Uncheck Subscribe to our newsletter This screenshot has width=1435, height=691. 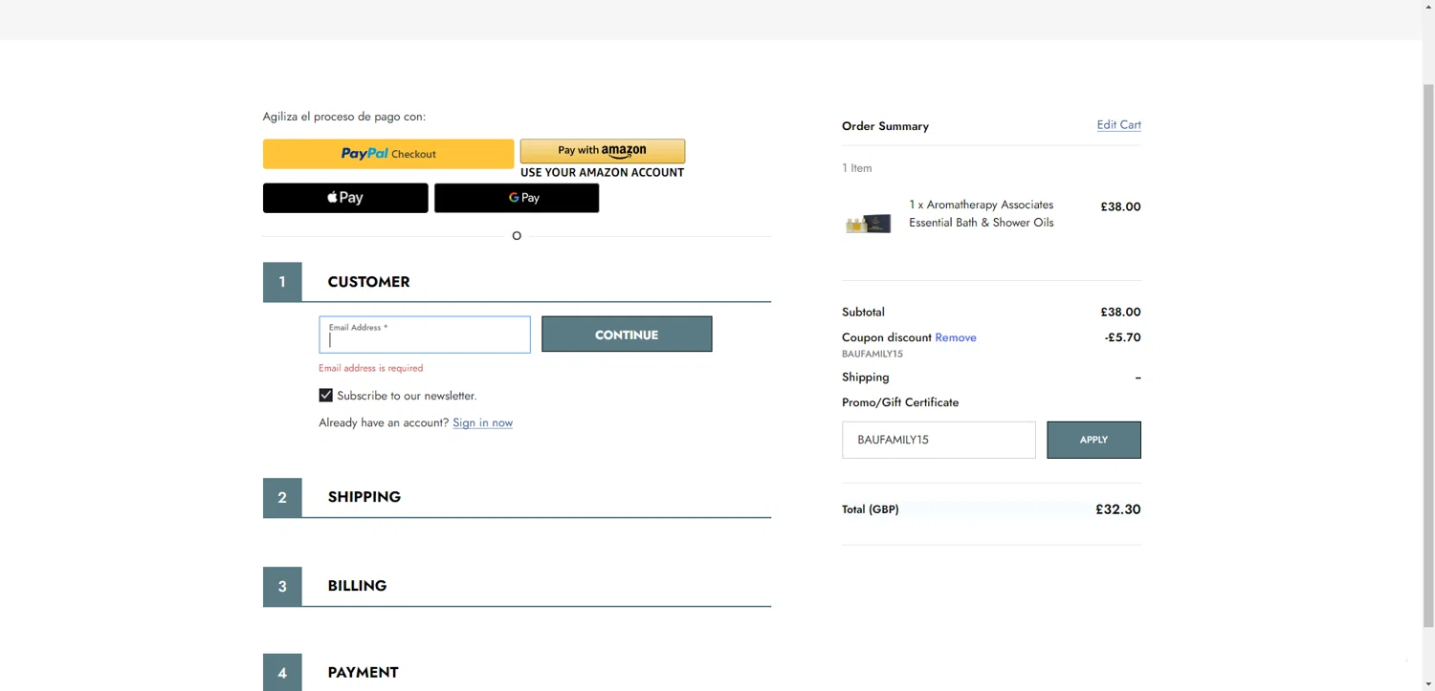tap(326, 396)
